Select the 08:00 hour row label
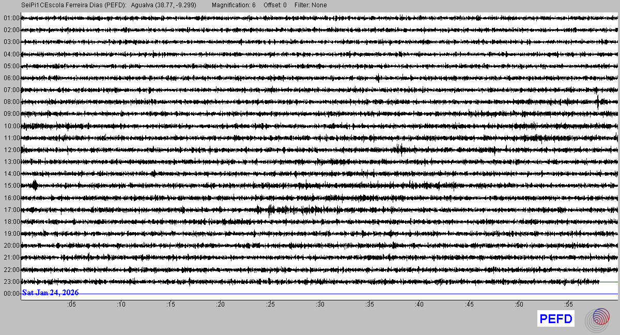620x335 pixels. [x=11, y=102]
